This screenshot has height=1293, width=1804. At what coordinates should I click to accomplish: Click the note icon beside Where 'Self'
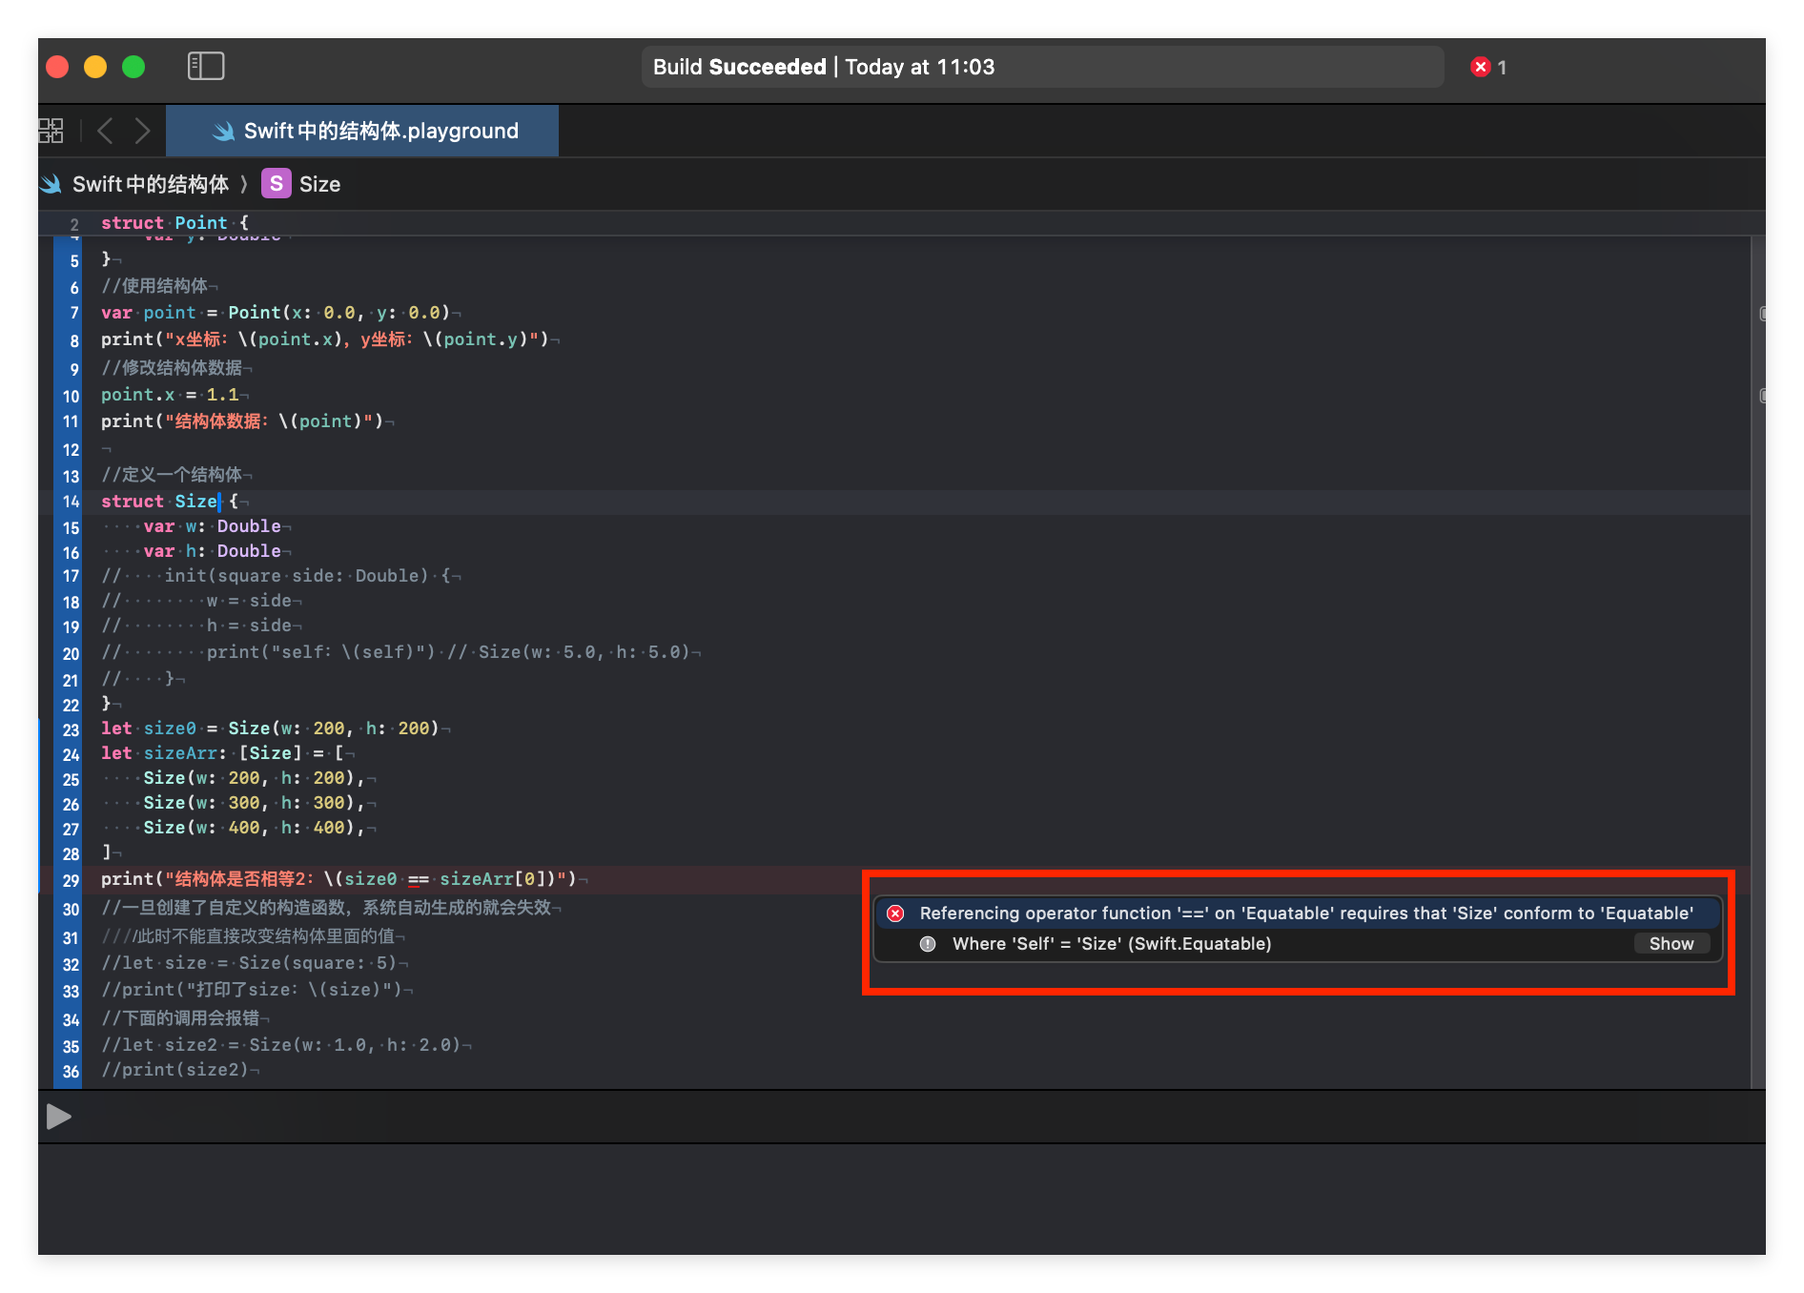point(928,944)
